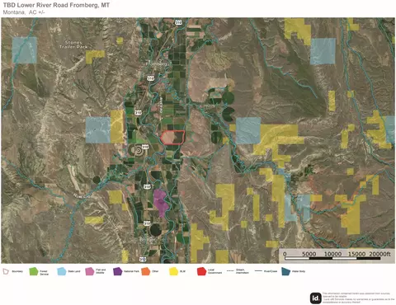The height and width of the screenshot is (305, 396).
Task: Click the '20000ft' scale bar label
Action: [x=379, y=254]
